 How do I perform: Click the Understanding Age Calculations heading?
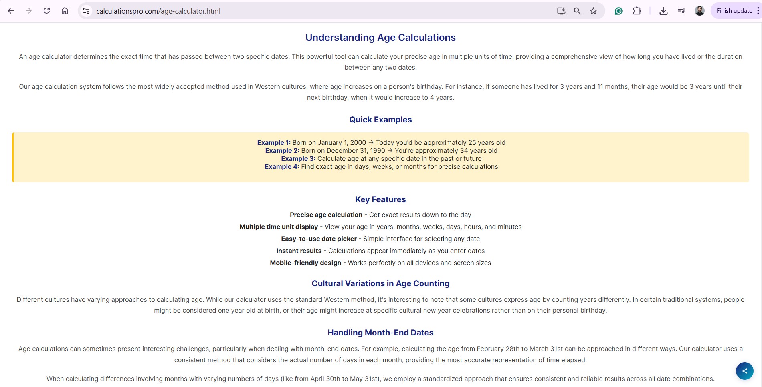(x=380, y=38)
